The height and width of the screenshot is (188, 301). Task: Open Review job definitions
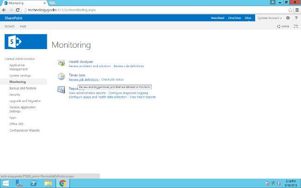pos(83,80)
